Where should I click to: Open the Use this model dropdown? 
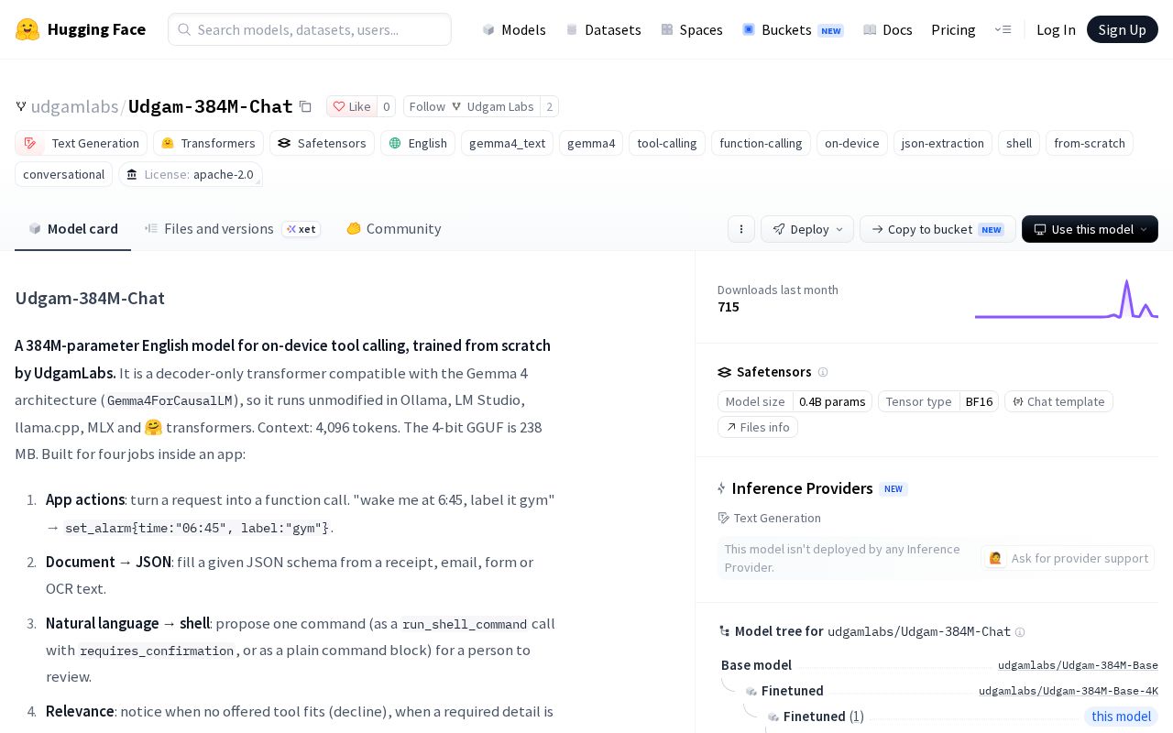pyautogui.click(x=1090, y=229)
